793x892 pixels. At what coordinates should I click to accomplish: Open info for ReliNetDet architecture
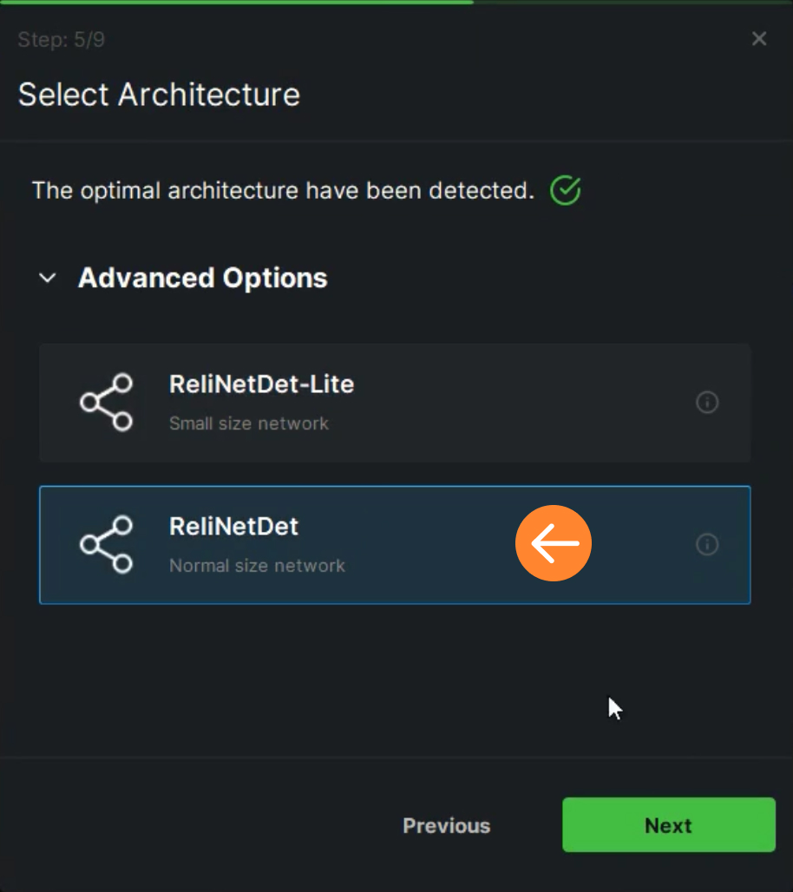click(x=707, y=544)
